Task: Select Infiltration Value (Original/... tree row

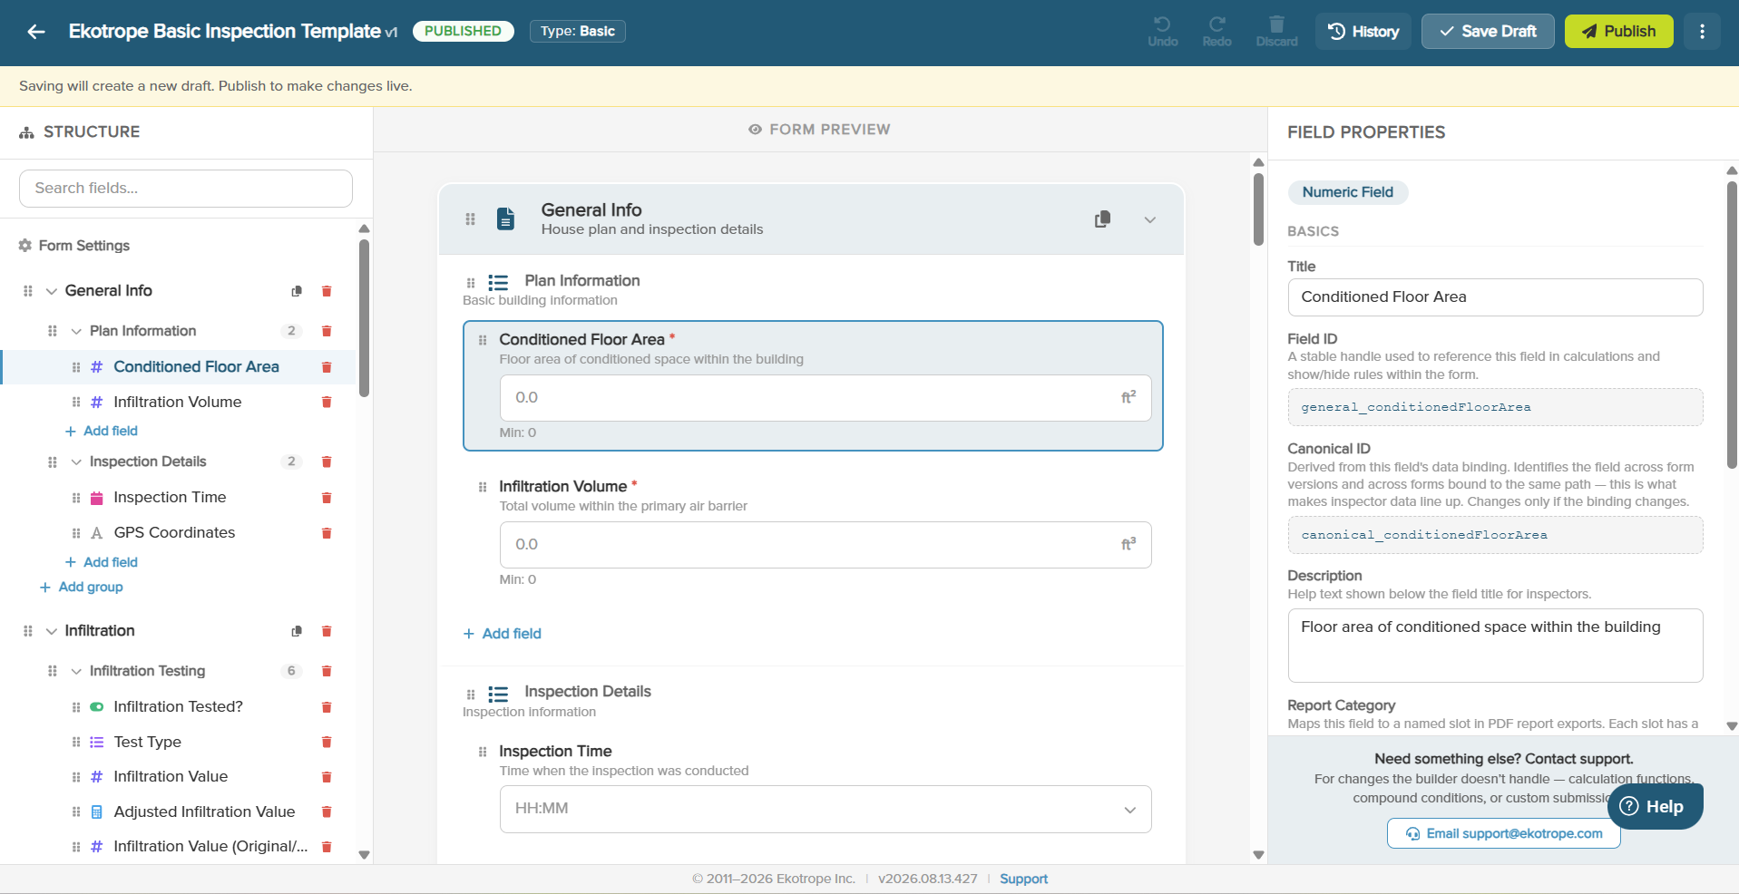Action: 210,847
